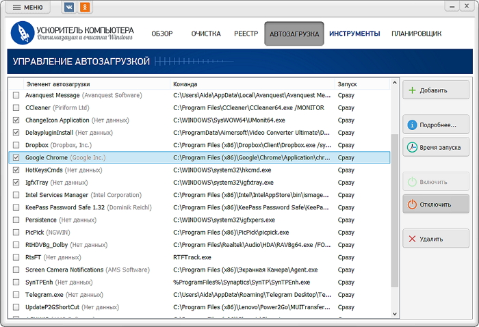Uncheck the Google Chrome checkbox
Screen dimensions: 479x327
click(16, 157)
